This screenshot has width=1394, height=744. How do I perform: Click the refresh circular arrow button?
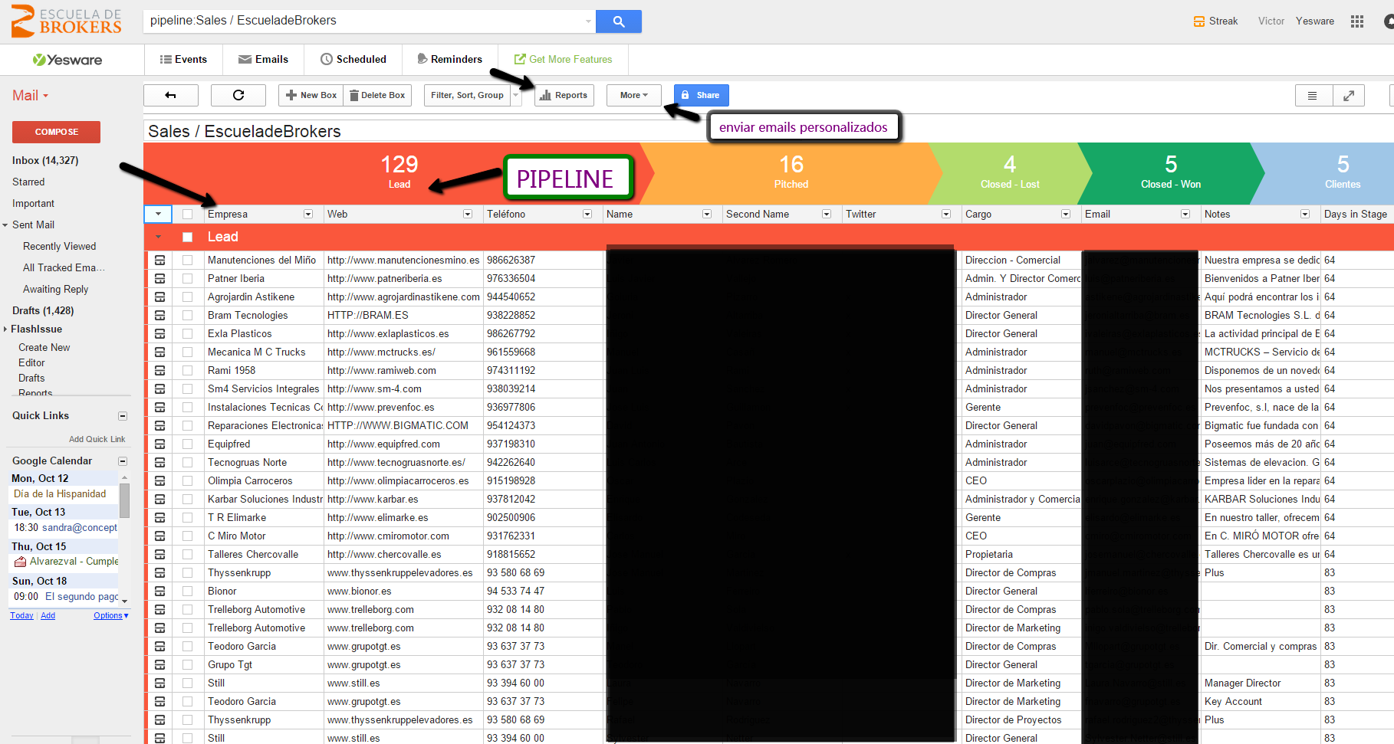(238, 95)
